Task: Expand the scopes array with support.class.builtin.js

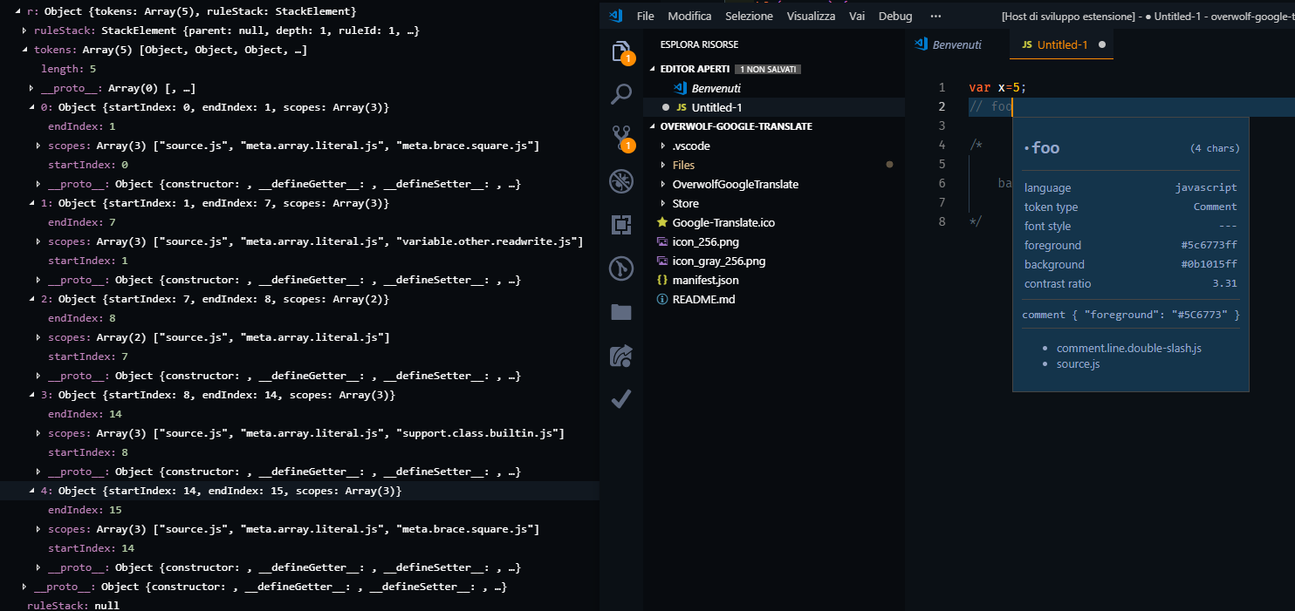Action: click(x=38, y=433)
